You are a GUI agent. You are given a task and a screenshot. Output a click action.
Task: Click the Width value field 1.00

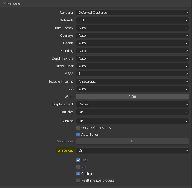pos(132,97)
